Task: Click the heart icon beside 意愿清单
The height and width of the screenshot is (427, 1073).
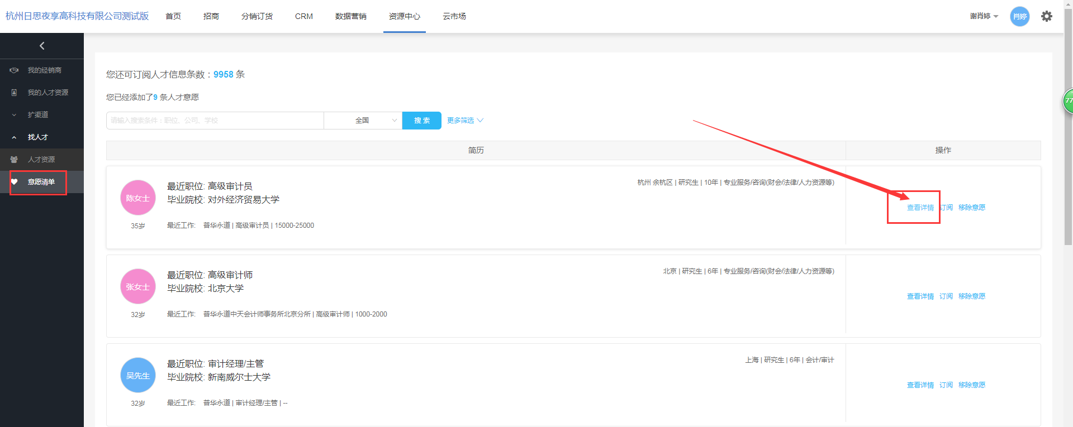Action: point(15,182)
